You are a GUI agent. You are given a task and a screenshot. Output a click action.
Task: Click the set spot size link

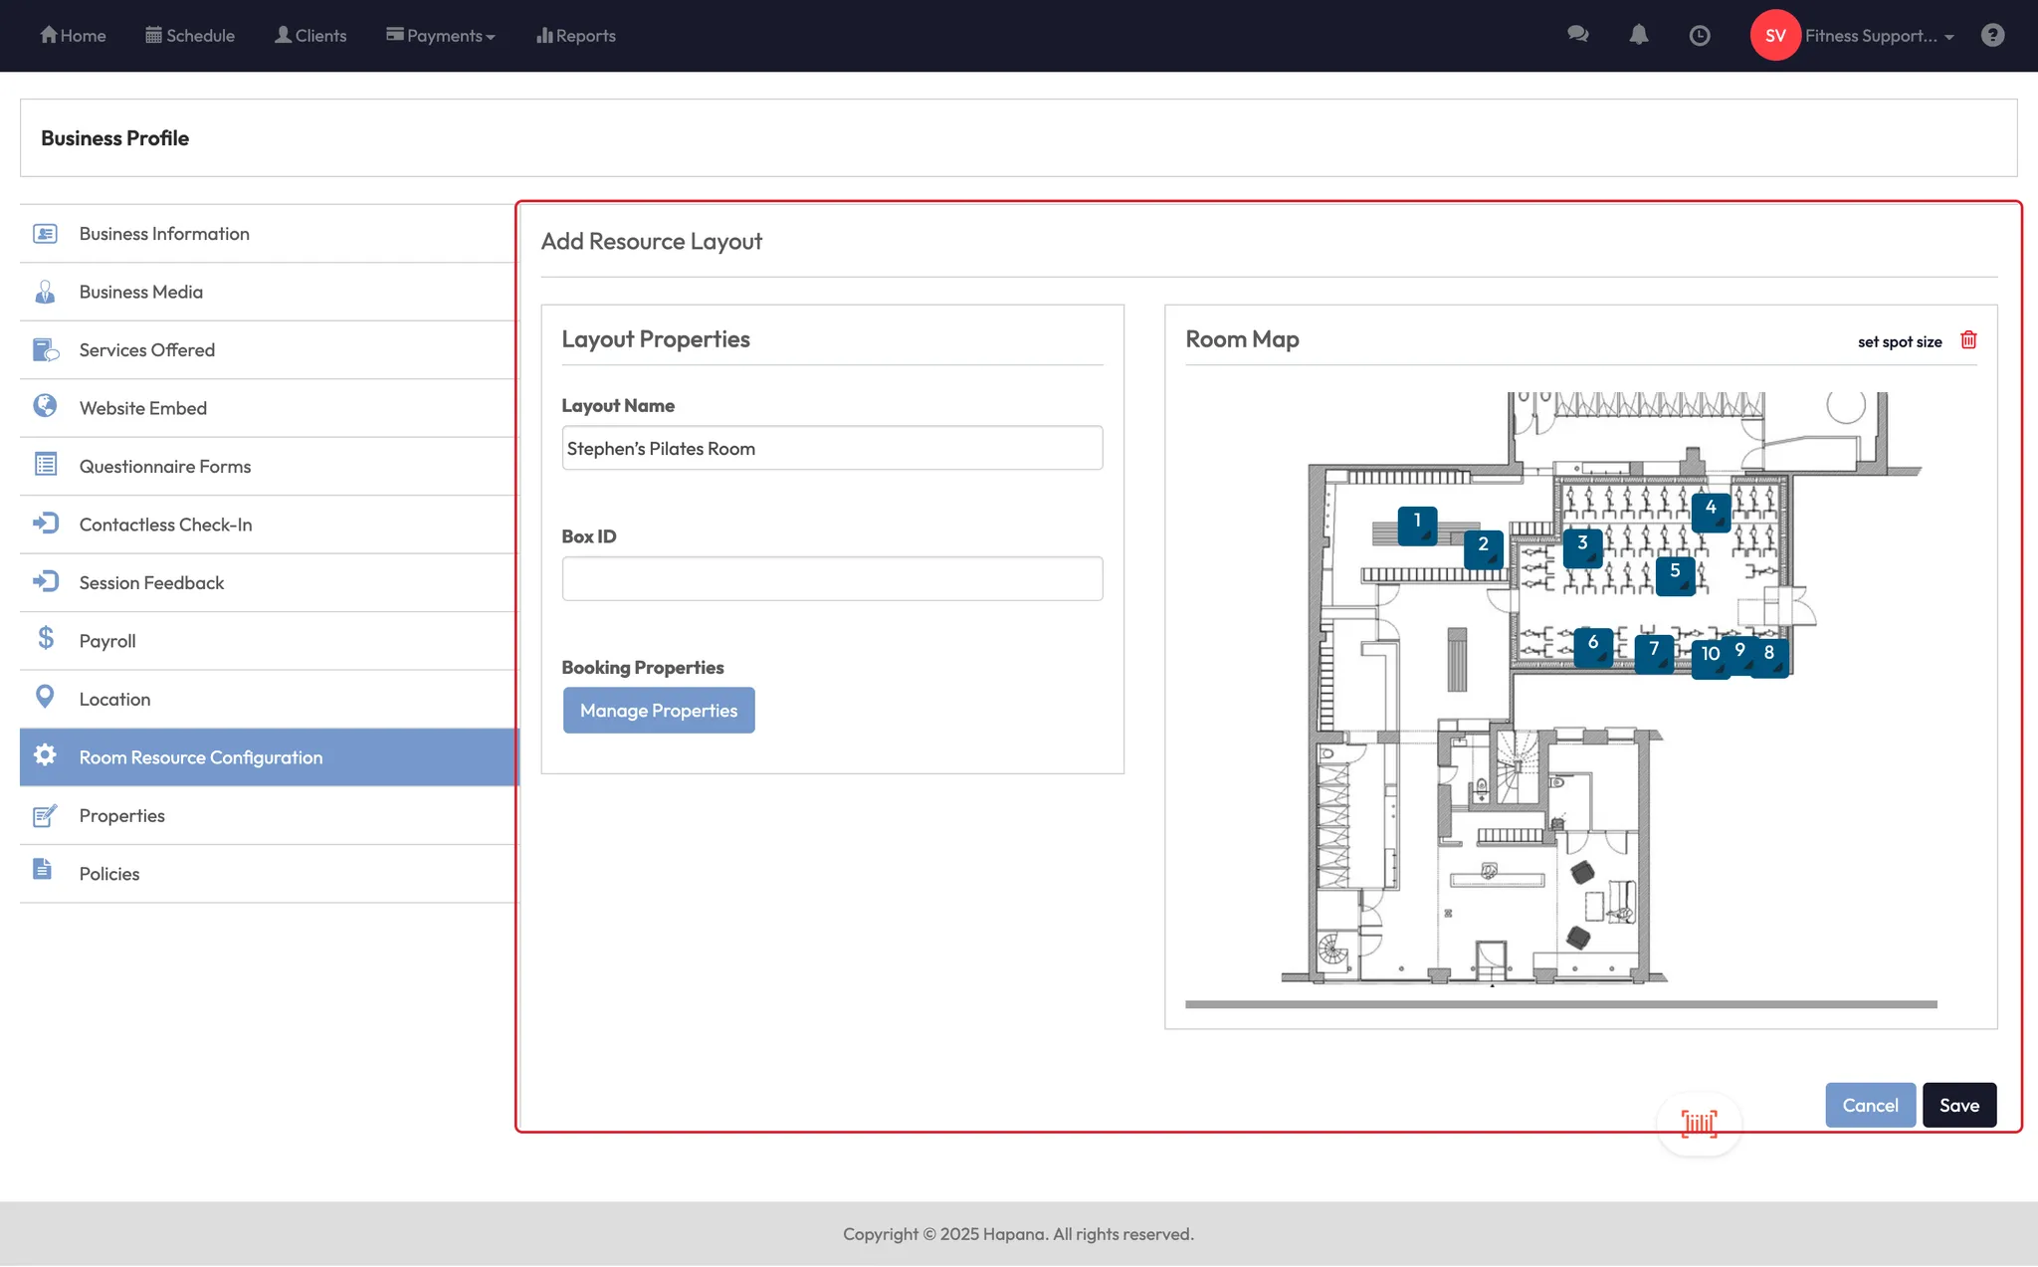pyautogui.click(x=1899, y=341)
